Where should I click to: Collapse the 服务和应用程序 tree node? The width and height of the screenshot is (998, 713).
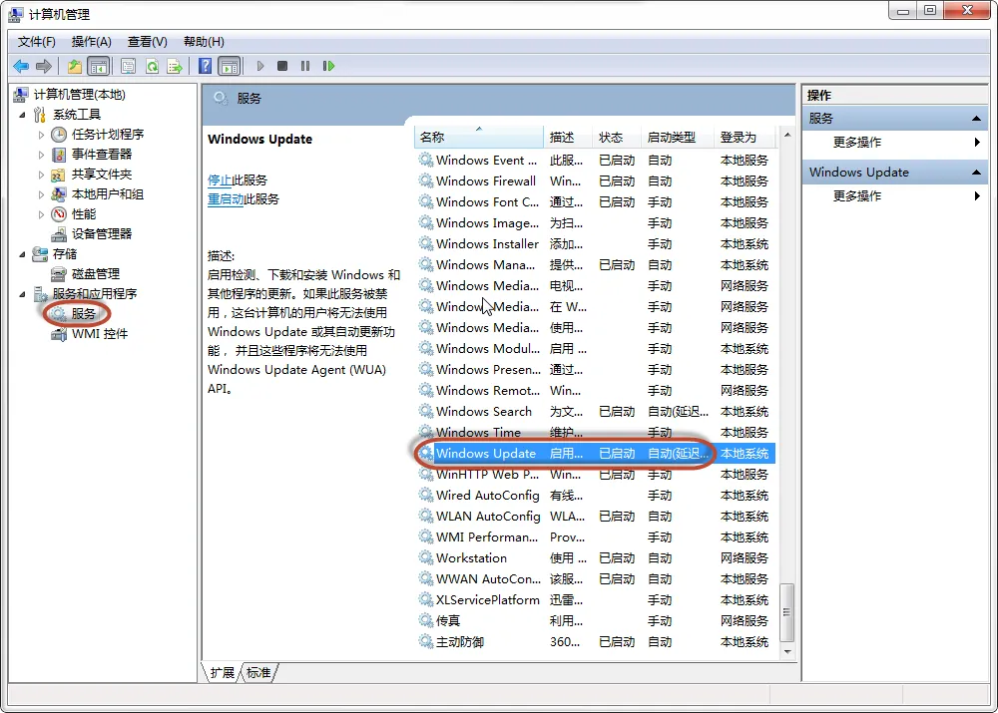22,294
